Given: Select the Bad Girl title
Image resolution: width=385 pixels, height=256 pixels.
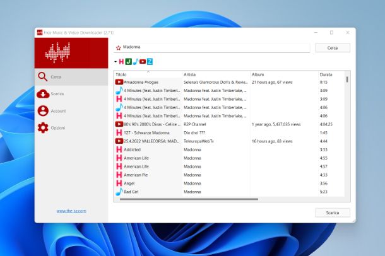Looking at the screenshot, I should pos(131,192).
